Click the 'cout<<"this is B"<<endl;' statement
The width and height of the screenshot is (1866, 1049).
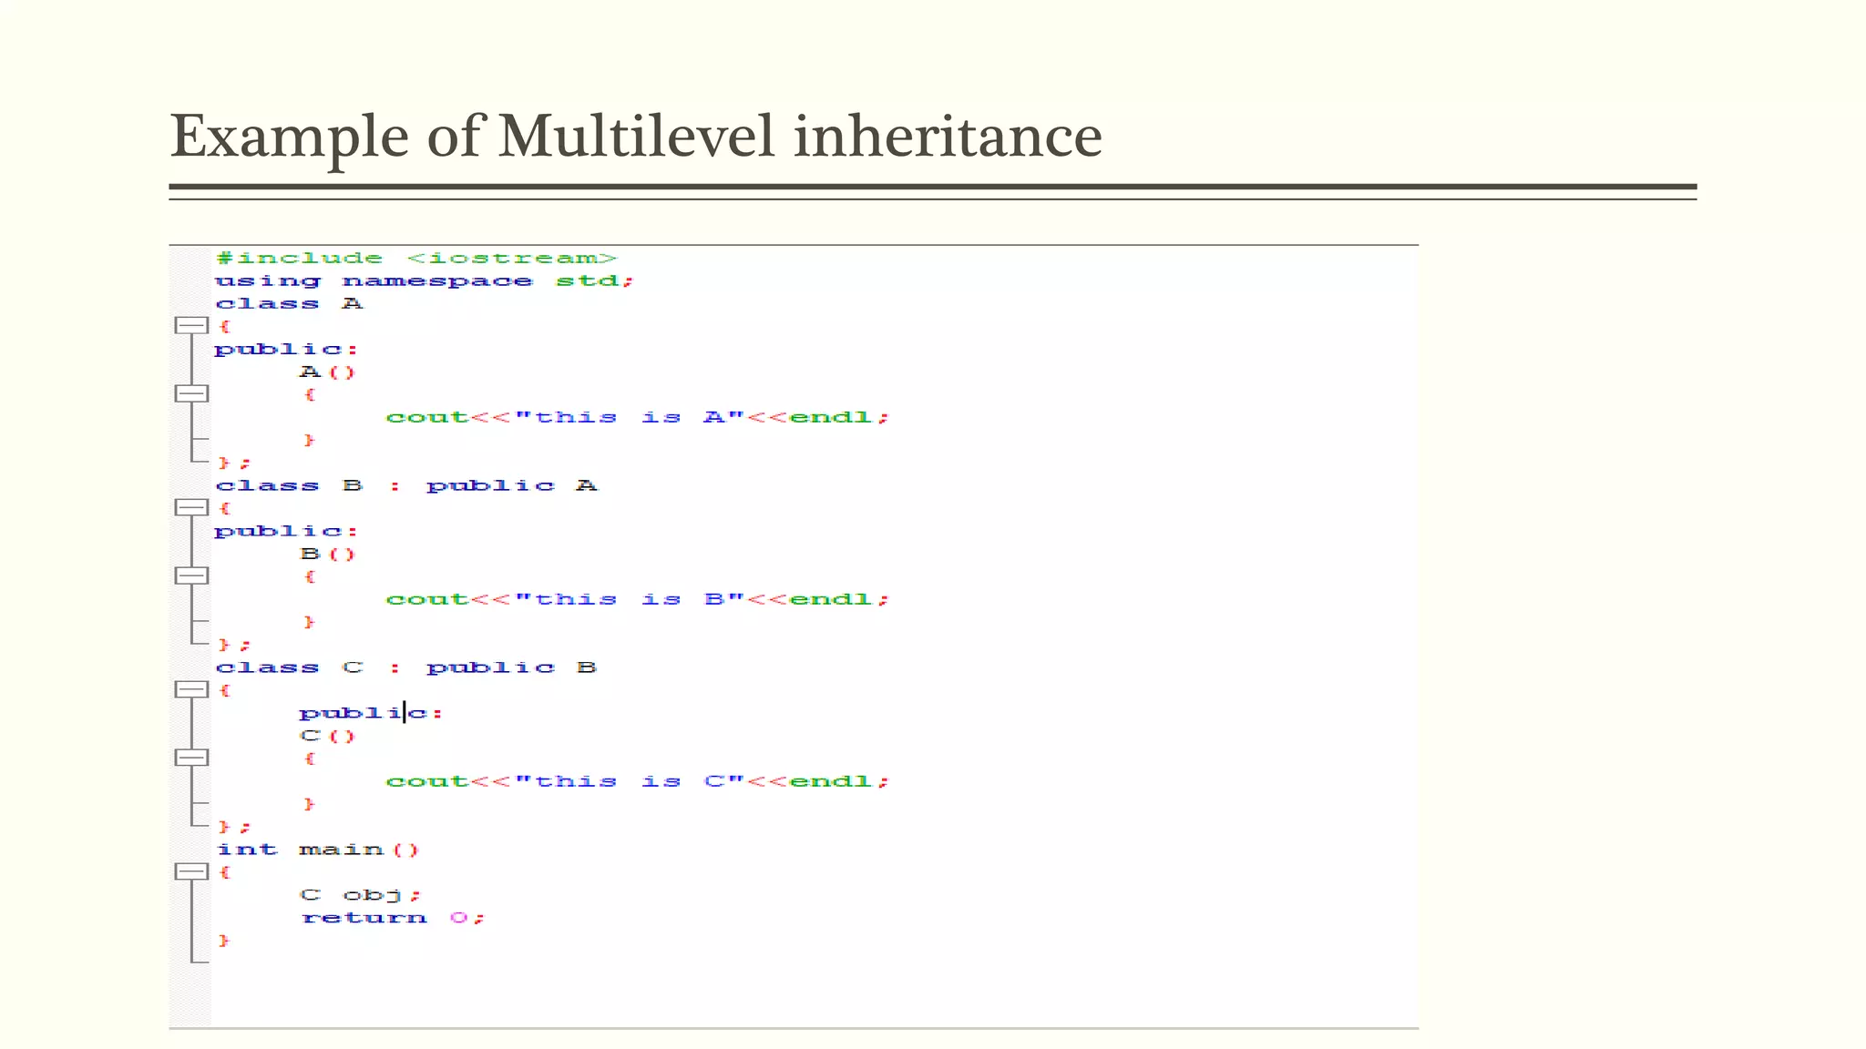tap(637, 599)
